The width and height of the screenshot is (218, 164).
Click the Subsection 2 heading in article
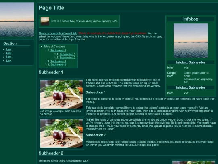point(96,135)
